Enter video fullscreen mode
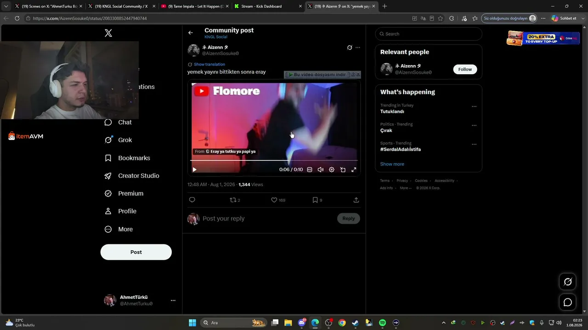588x330 pixels. pyautogui.click(x=354, y=170)
